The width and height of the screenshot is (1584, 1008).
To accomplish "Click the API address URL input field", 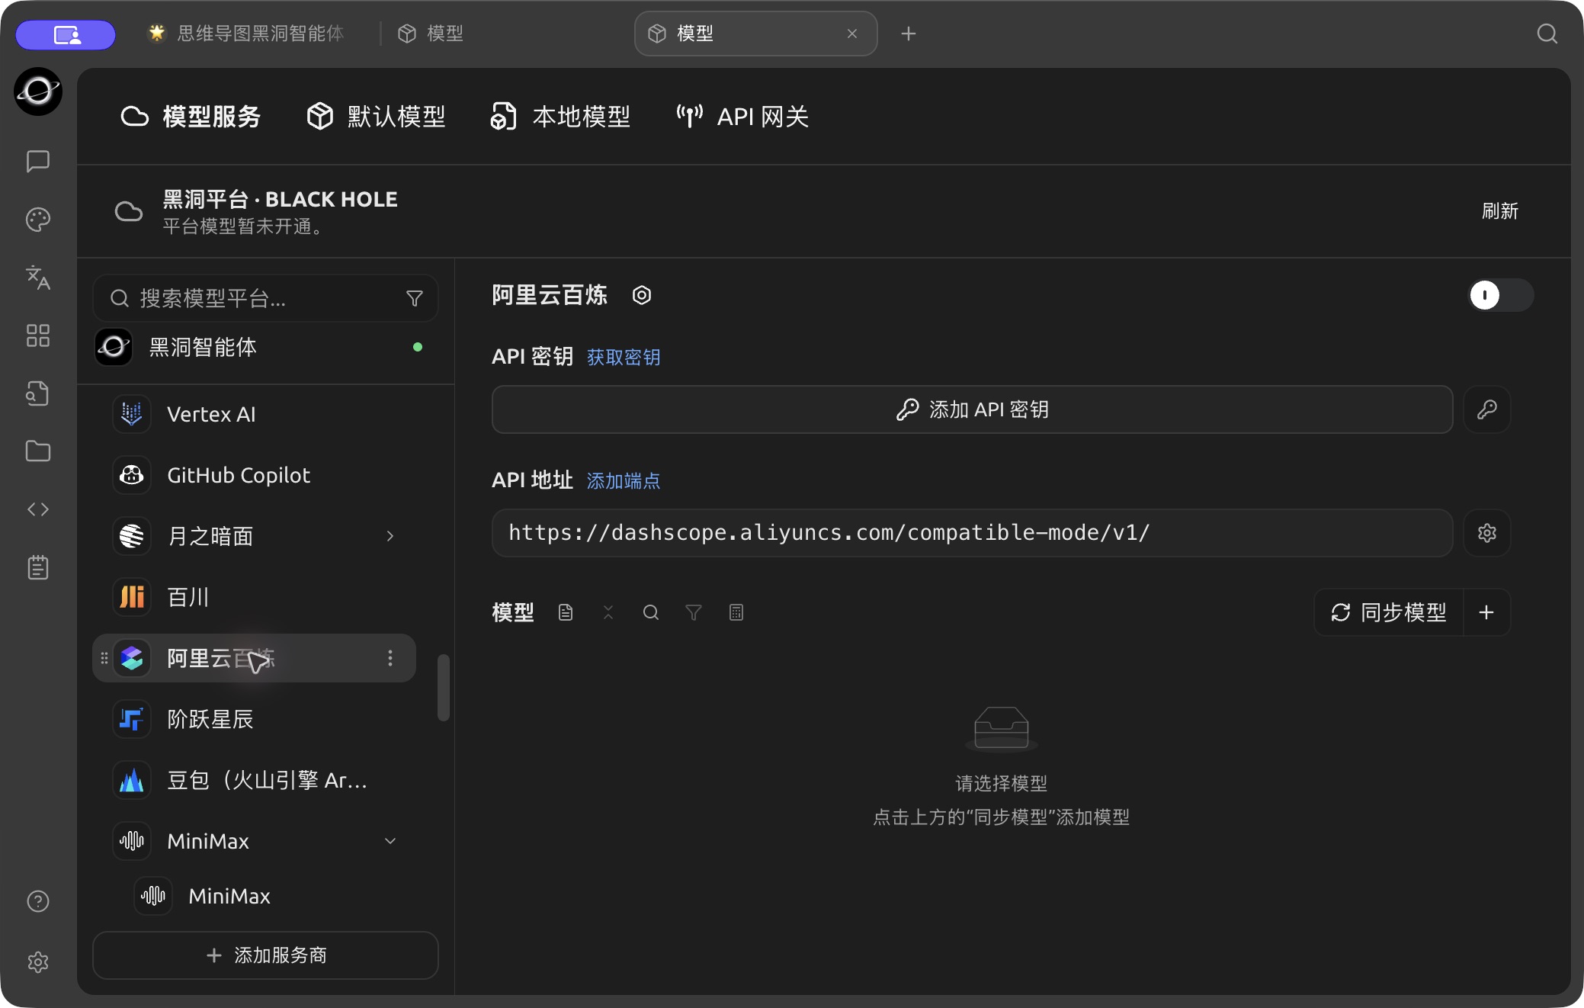I will pos(972,533).
